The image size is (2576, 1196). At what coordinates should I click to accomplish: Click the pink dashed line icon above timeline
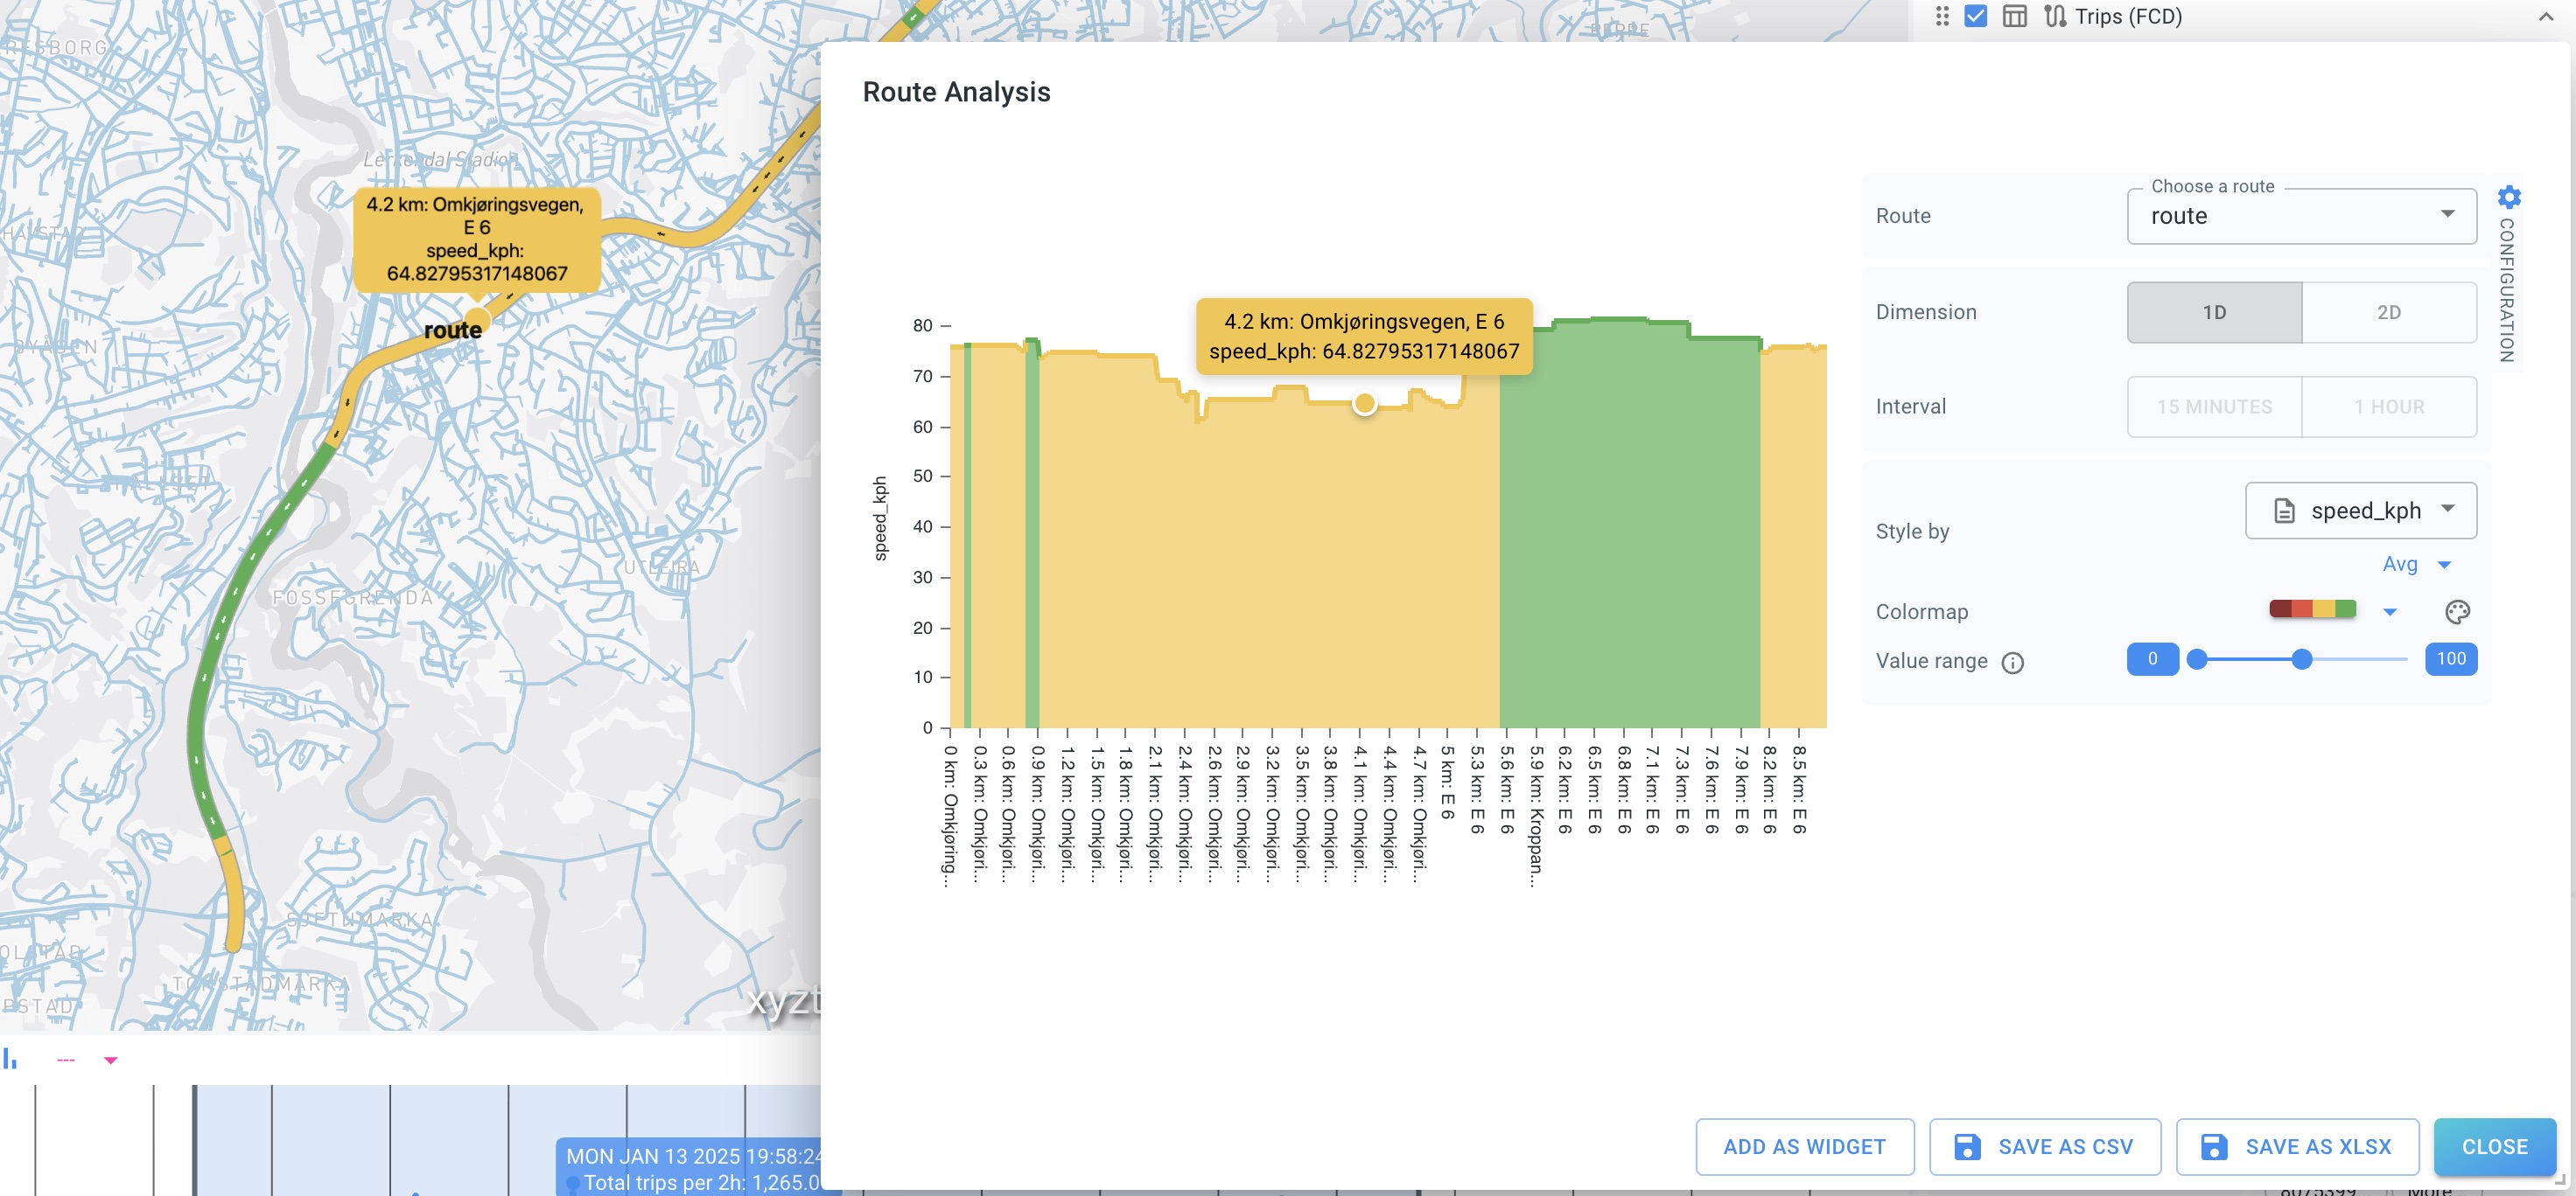(66, 1060)
